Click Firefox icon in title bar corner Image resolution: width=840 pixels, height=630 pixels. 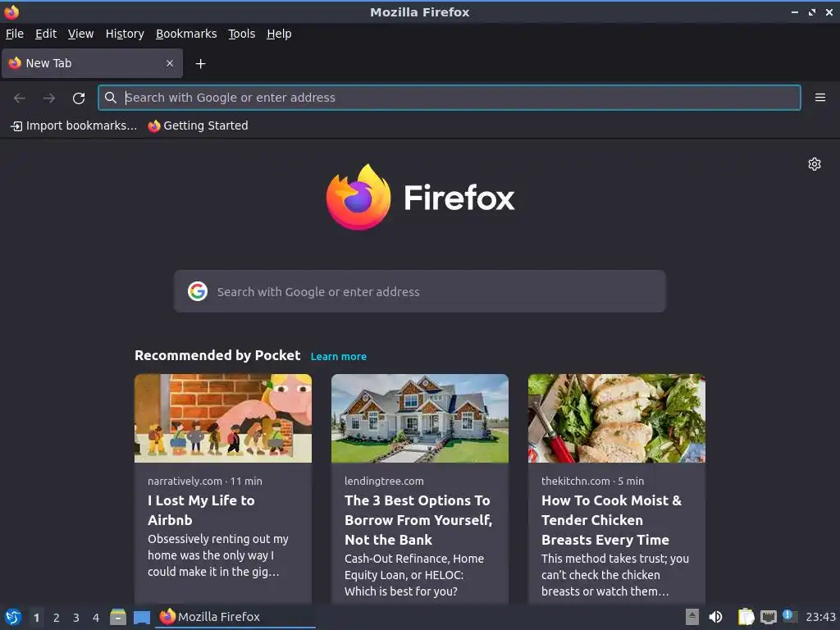[x=11, y=11]
